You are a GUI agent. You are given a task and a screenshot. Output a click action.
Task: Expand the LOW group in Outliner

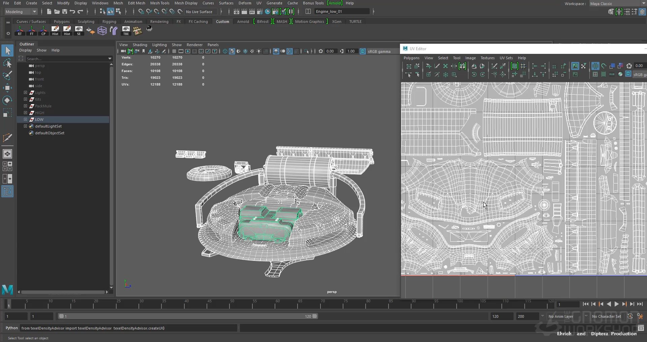(25, 119)
